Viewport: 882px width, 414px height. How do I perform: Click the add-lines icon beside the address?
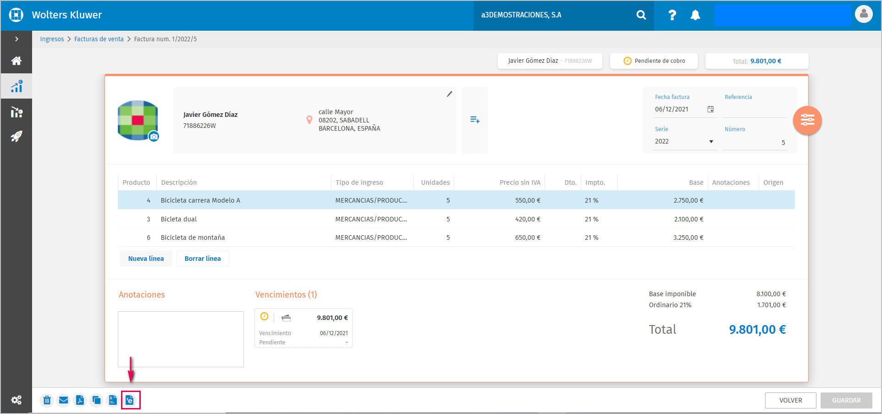tap(474, 120)
